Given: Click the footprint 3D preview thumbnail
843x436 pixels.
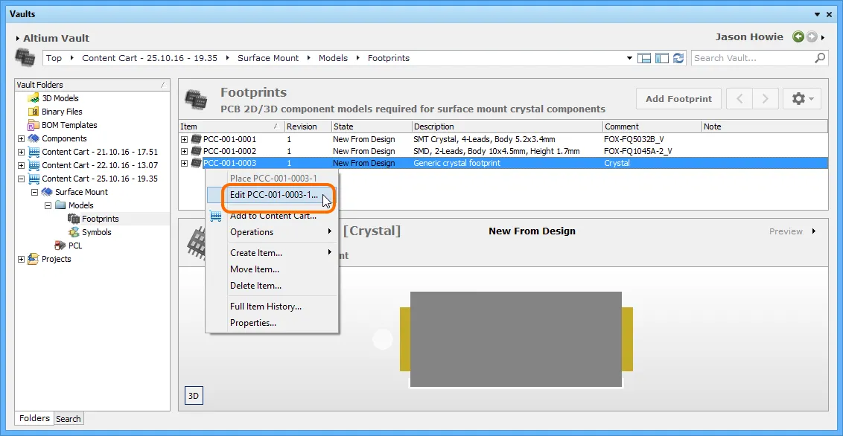Looking at the screenshot, I should pos(516,339).
